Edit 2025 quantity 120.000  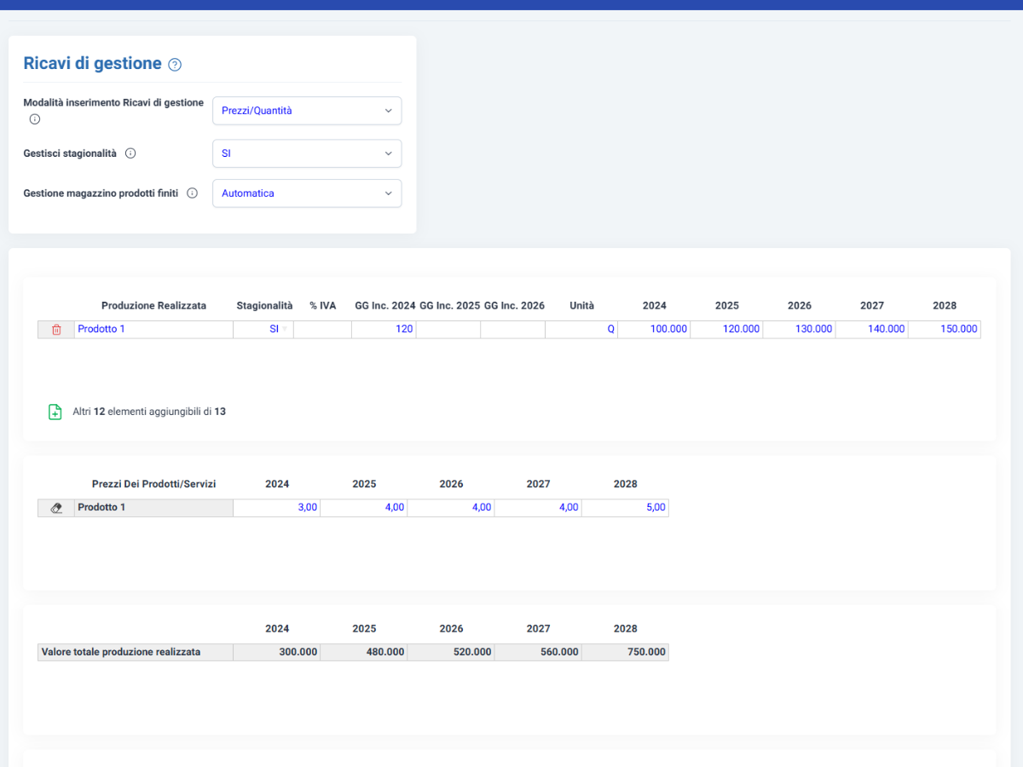[x=726, y=329]
